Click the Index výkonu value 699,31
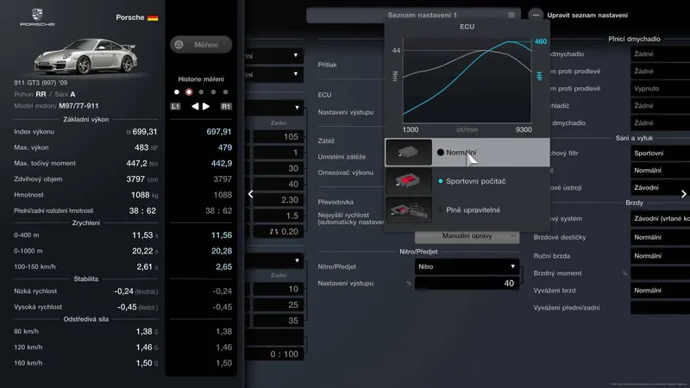 click(144, 132)
